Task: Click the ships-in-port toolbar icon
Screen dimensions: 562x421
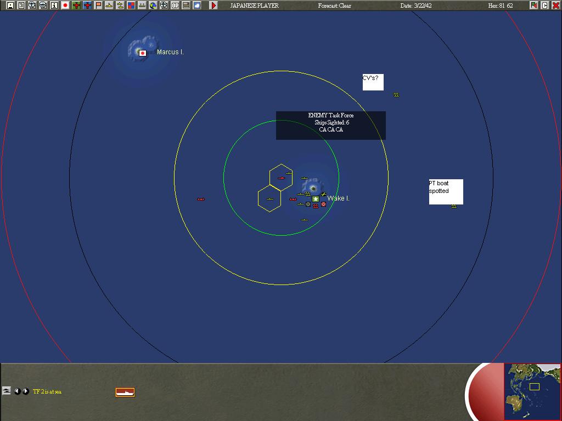Action: pyautogui.click(x=142, y=5)
